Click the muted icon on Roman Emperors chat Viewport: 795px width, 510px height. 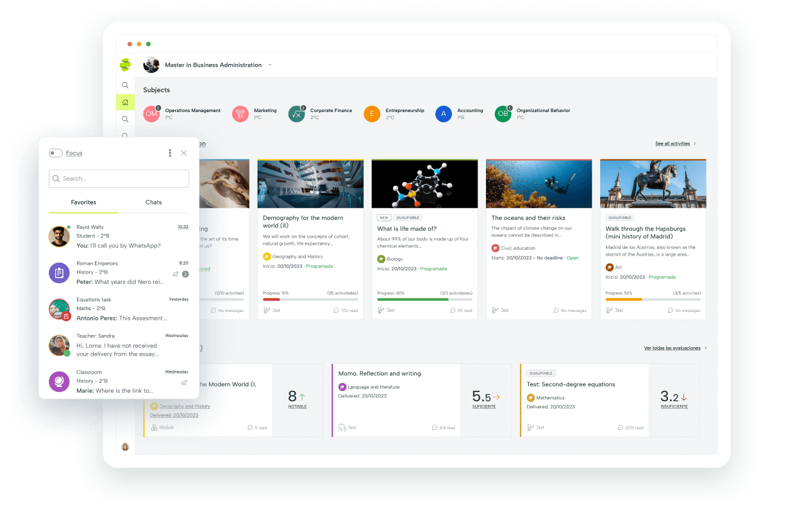pyautogui.click(x=176, y=274)
